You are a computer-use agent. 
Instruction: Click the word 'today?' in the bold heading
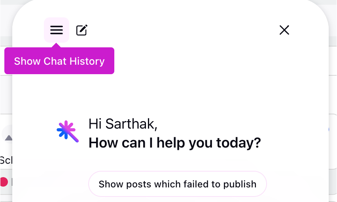coord(239,143)
